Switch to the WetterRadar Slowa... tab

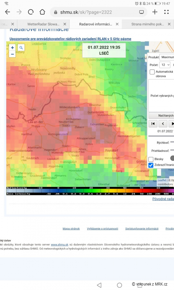[43, 24]
